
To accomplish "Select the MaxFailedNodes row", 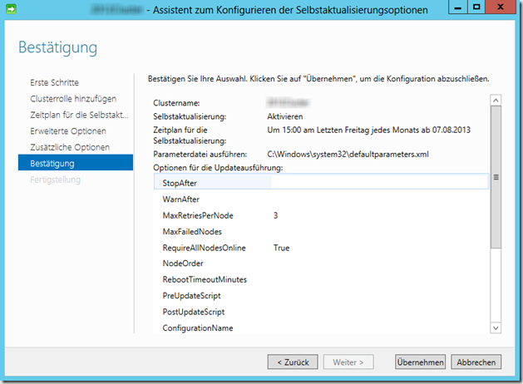I will [x=321, y=232].
